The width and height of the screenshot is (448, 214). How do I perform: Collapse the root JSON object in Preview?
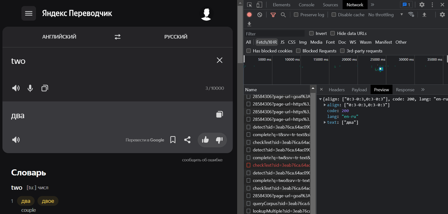pos(320,99)
